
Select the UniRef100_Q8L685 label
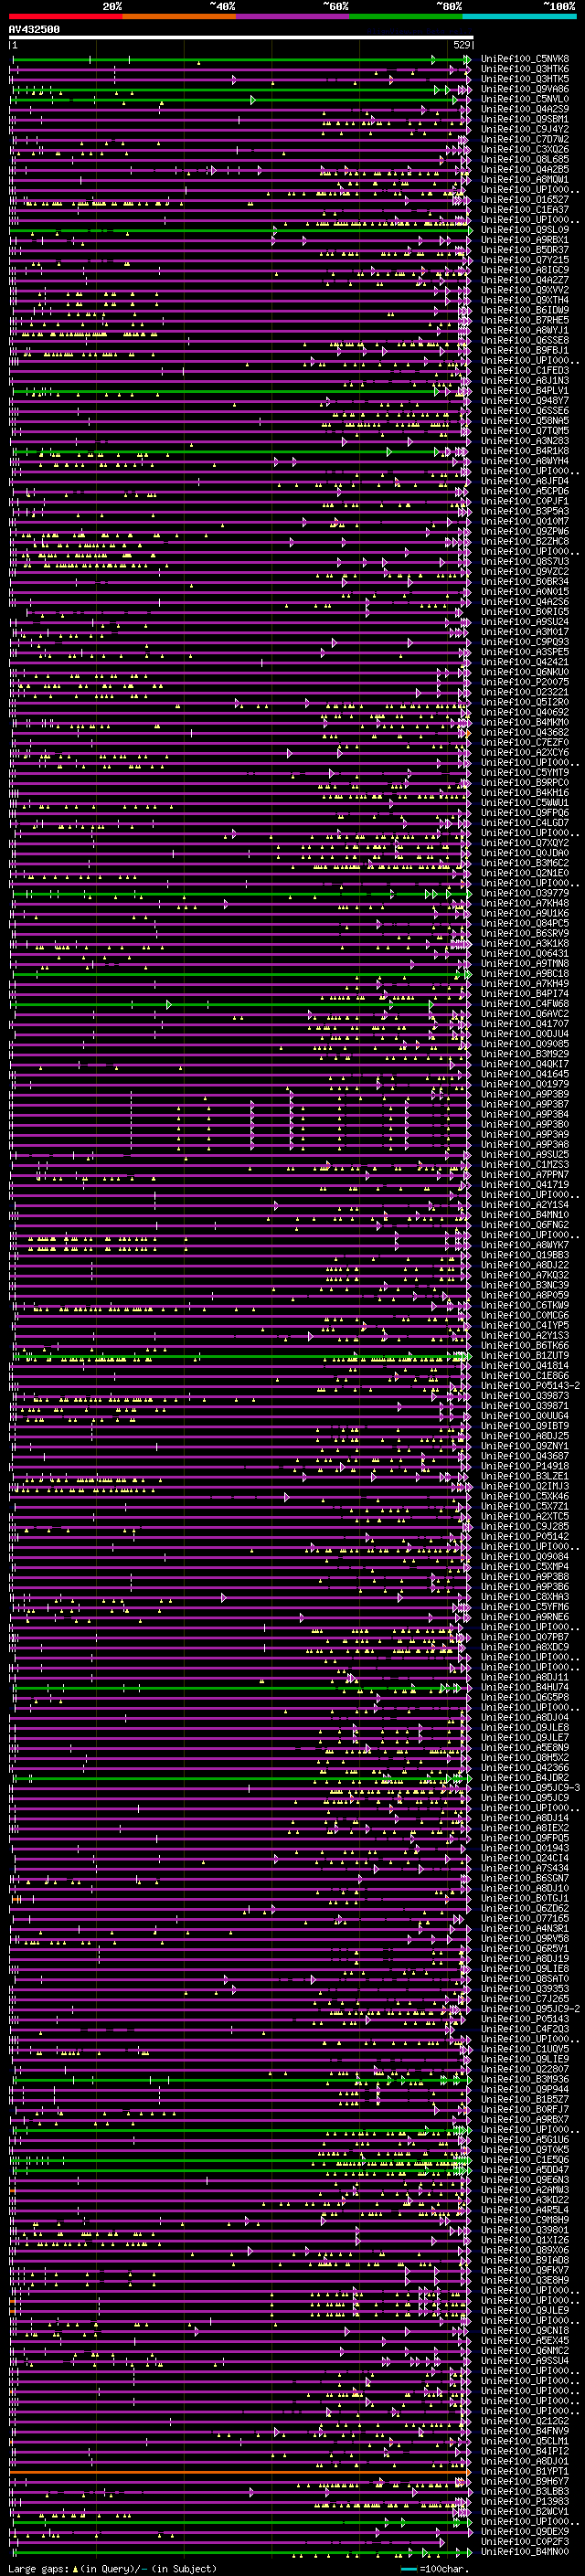(525, 159)
